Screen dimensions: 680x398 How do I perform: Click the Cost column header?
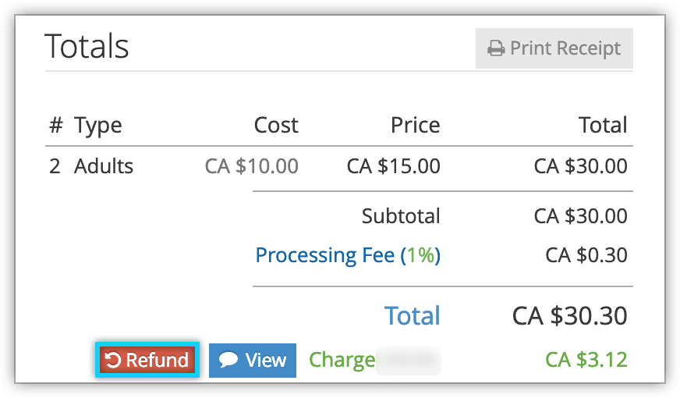276,126
